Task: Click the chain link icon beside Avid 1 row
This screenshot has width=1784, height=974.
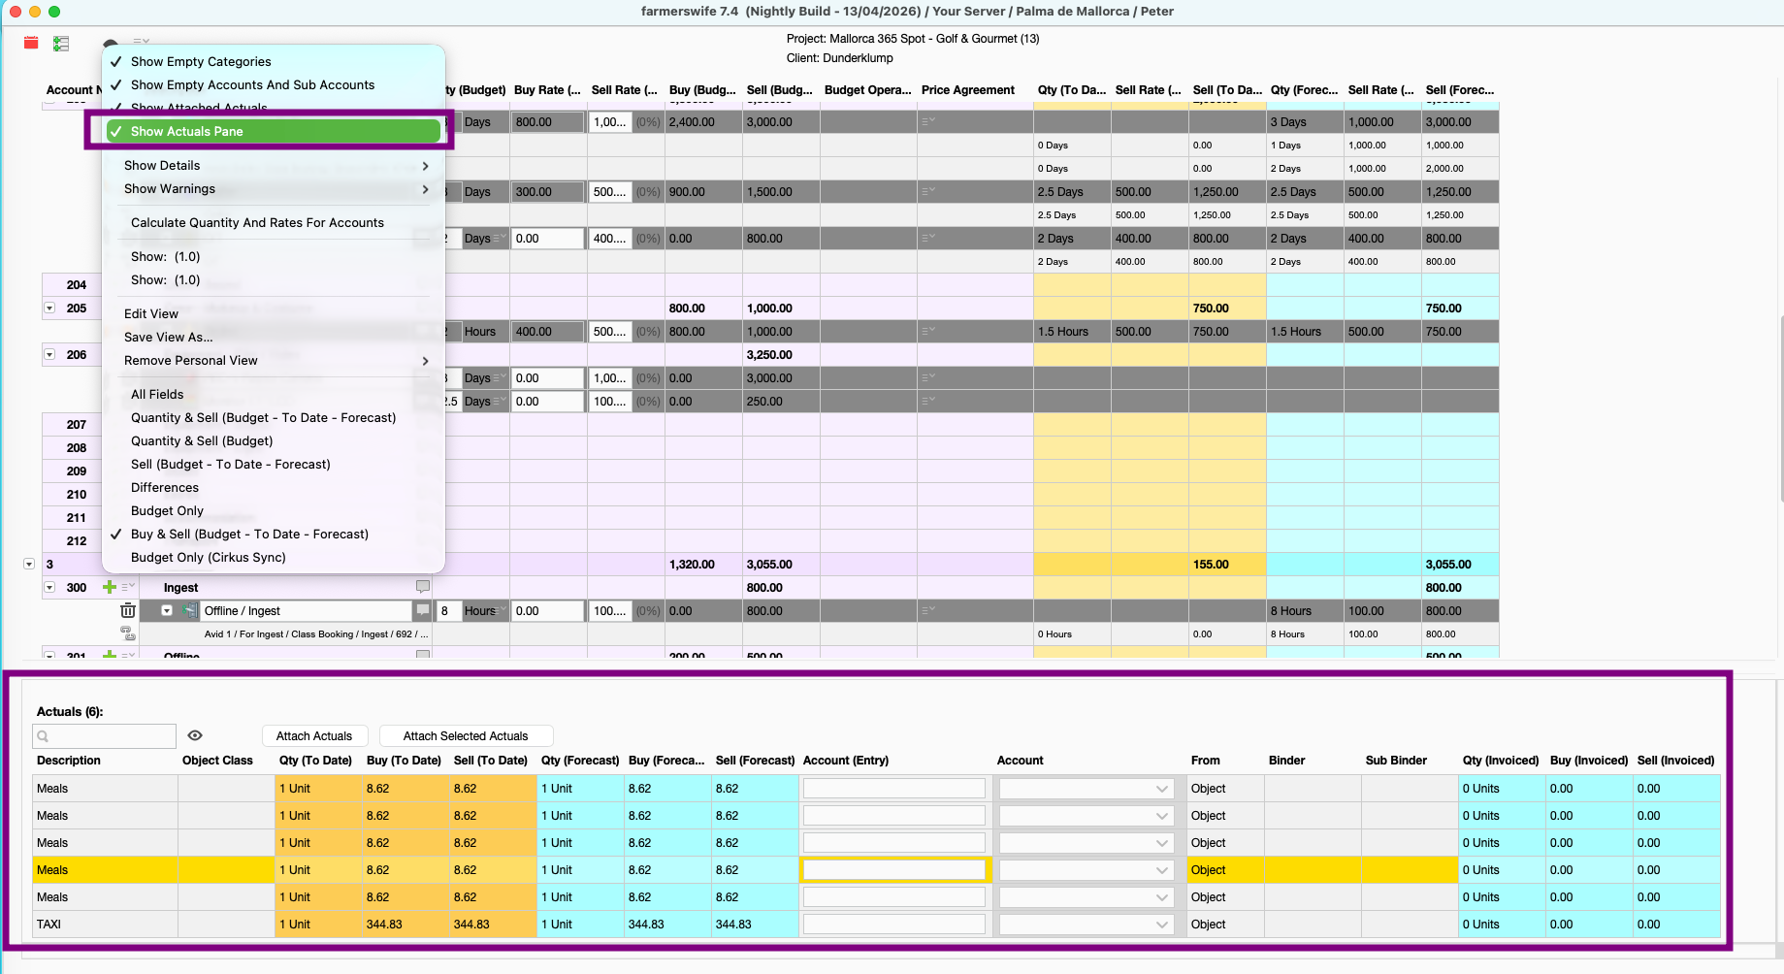Action: [x=127, y=633]
